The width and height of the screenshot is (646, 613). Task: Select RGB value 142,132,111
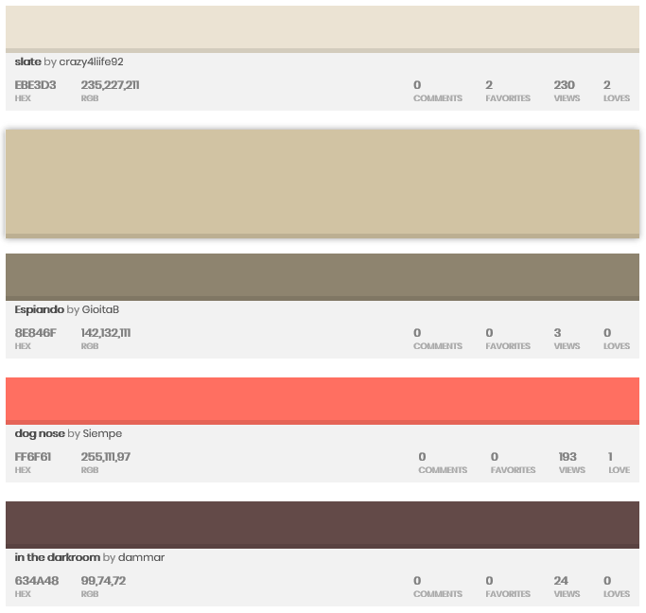(106, 333)
